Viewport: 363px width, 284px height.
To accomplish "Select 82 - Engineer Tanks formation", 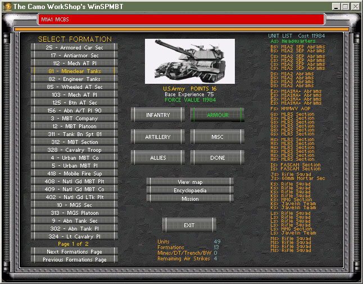I will pos(74,79).
